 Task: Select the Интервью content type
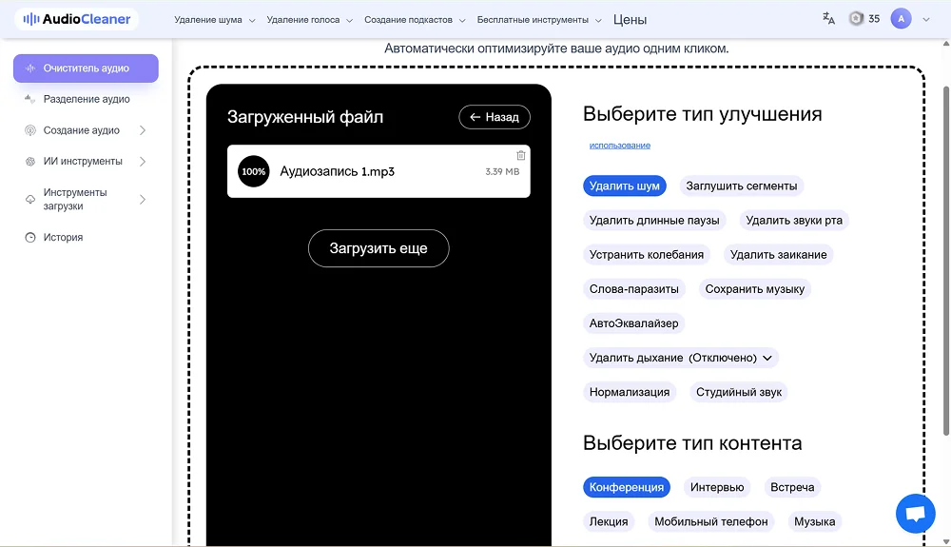tap(717, 487)
